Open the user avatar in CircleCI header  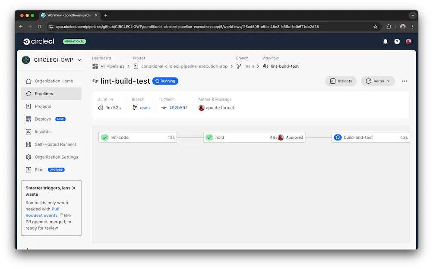pyautogui.click(x=408, y=41)
